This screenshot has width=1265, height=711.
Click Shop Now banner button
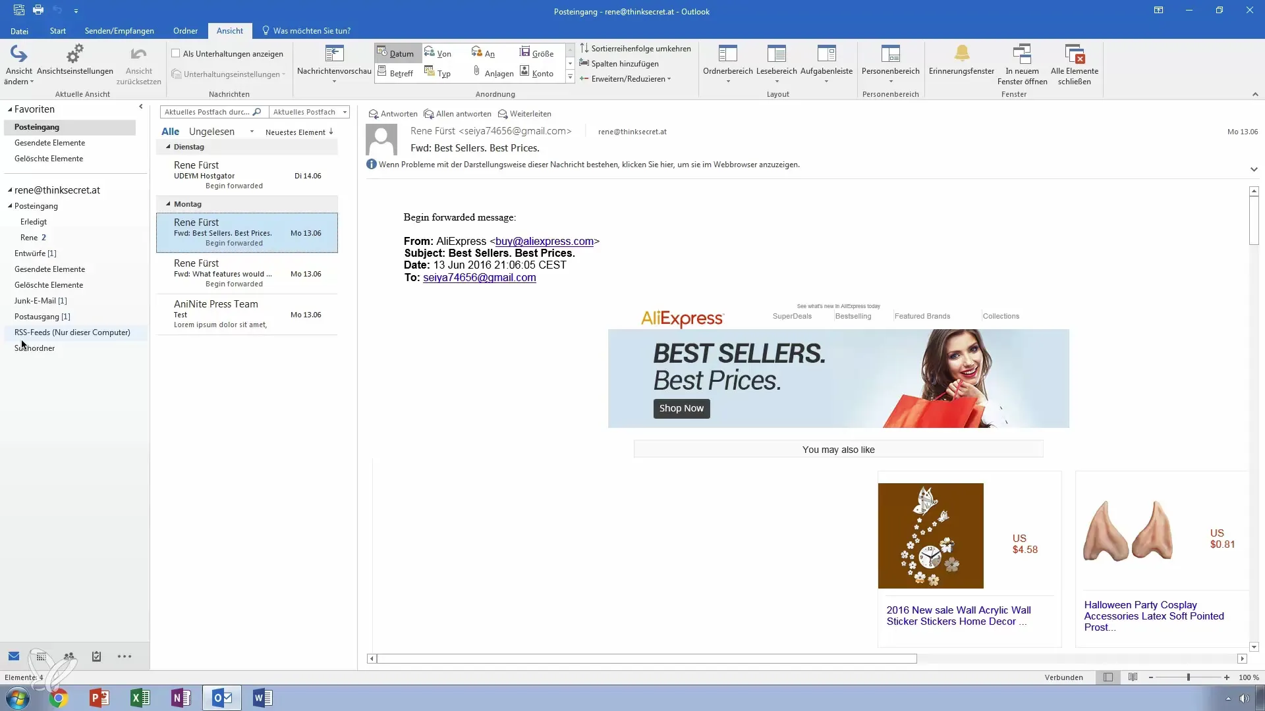tap(681, 408)
